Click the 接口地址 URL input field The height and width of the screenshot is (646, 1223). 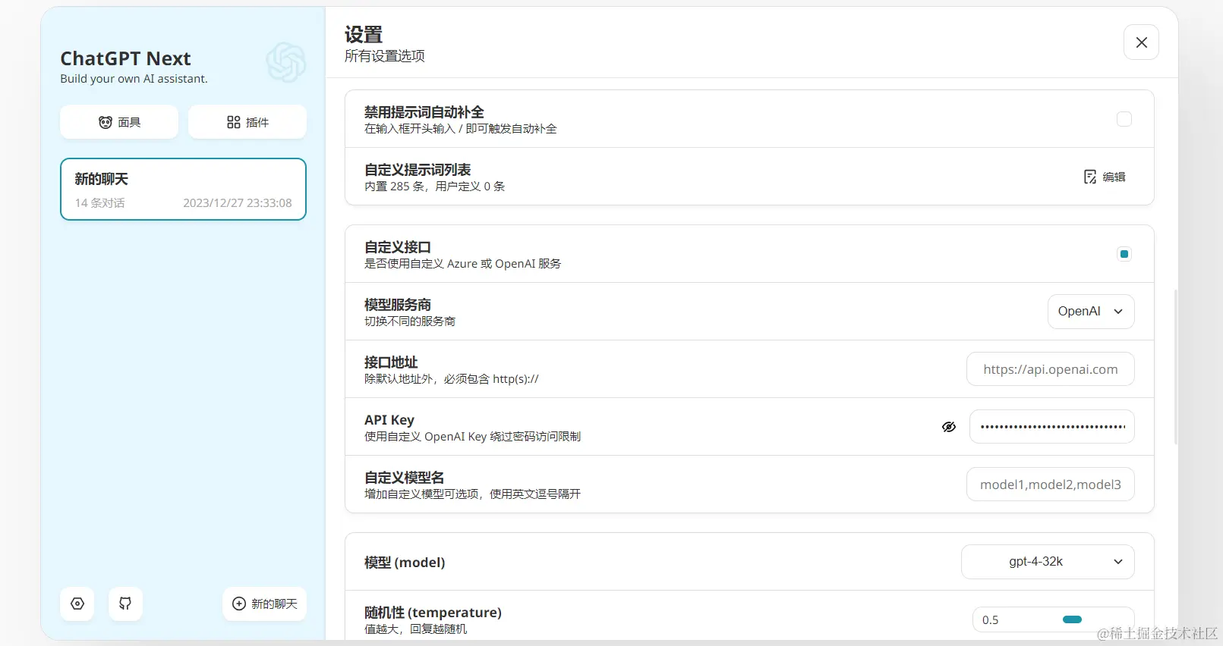coord(1051,369)
